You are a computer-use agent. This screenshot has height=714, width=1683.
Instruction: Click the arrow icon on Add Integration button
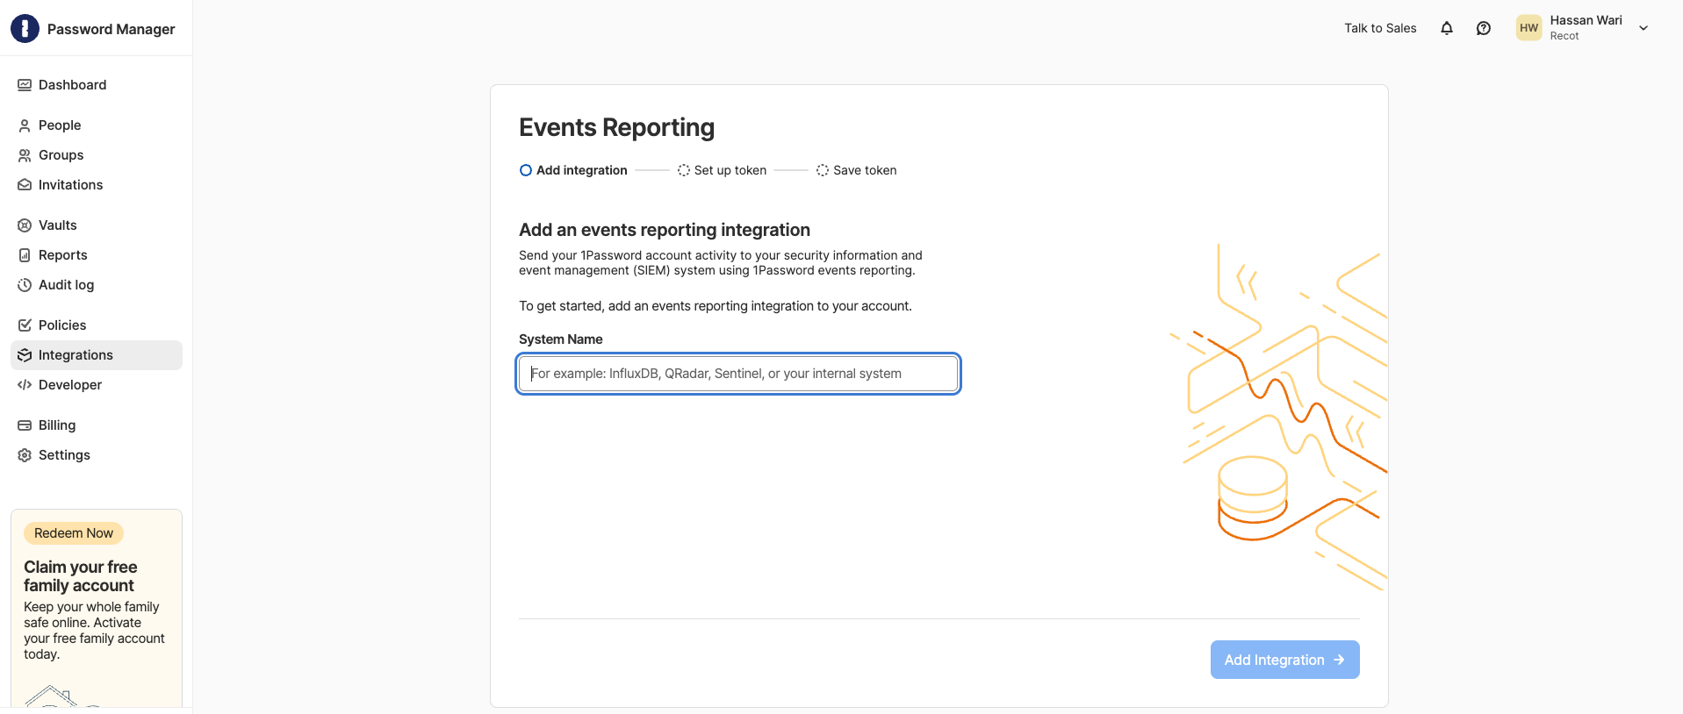point(1339,660)
